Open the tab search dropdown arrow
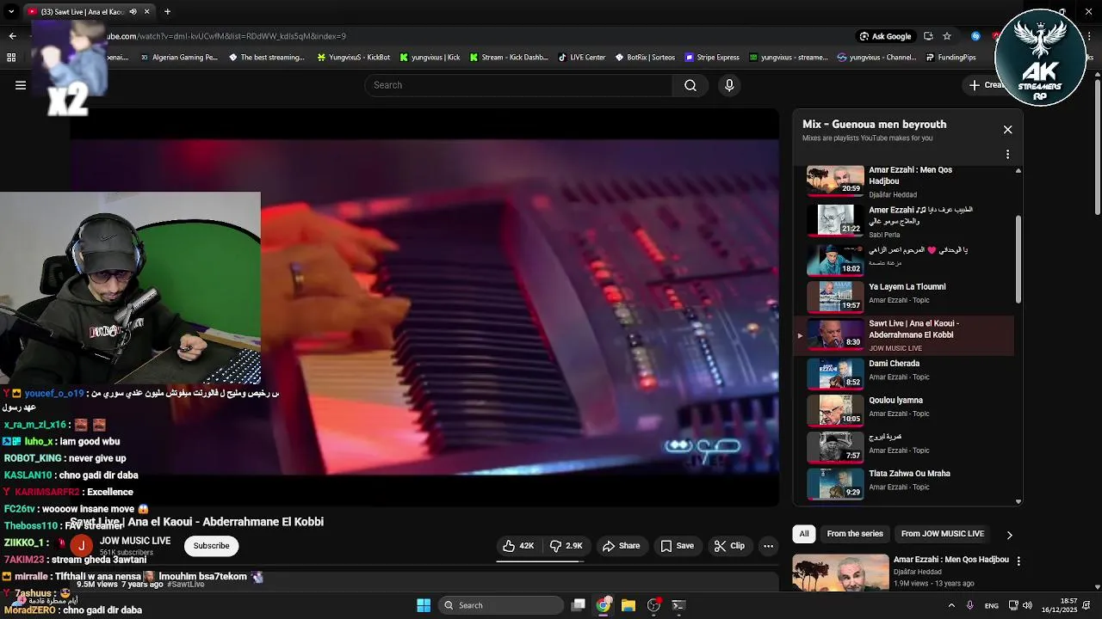The height and width of the screenshot is (619, 1102). pos(11,12)
